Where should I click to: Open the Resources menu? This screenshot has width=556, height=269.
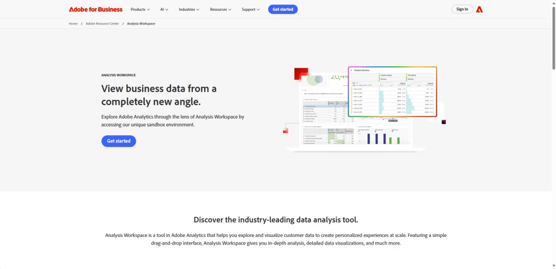click(220, 9)
